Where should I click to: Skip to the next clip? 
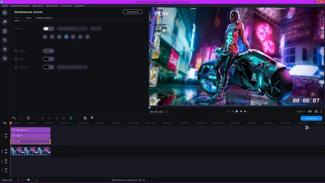[x=245, y=111]
